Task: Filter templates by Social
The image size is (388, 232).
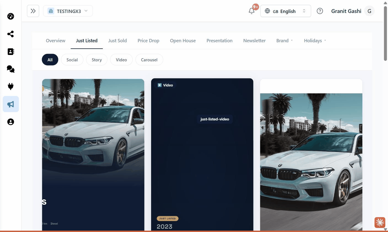Action: [x=72, y=60]
